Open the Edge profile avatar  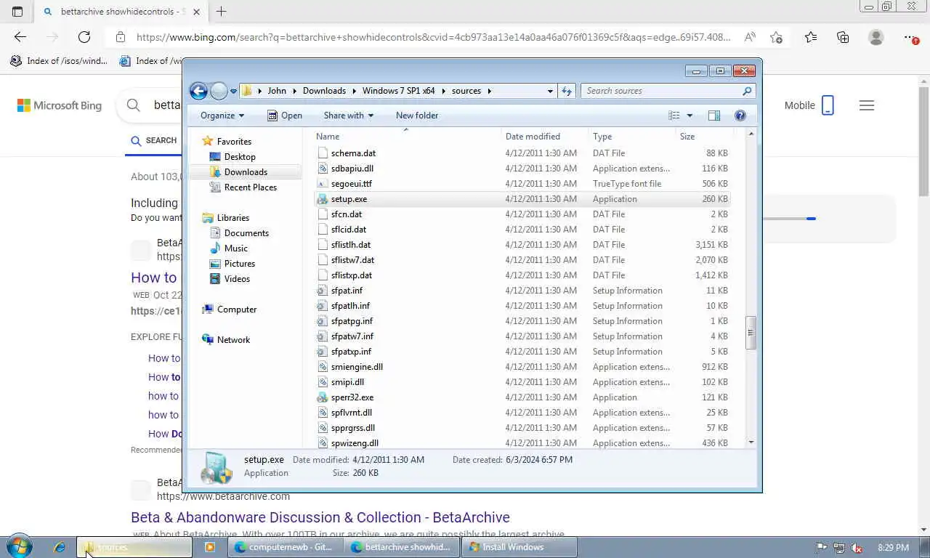(876, 37)
